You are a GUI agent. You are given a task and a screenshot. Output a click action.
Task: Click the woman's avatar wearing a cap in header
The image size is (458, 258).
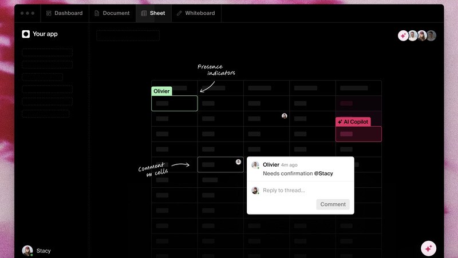422,35
